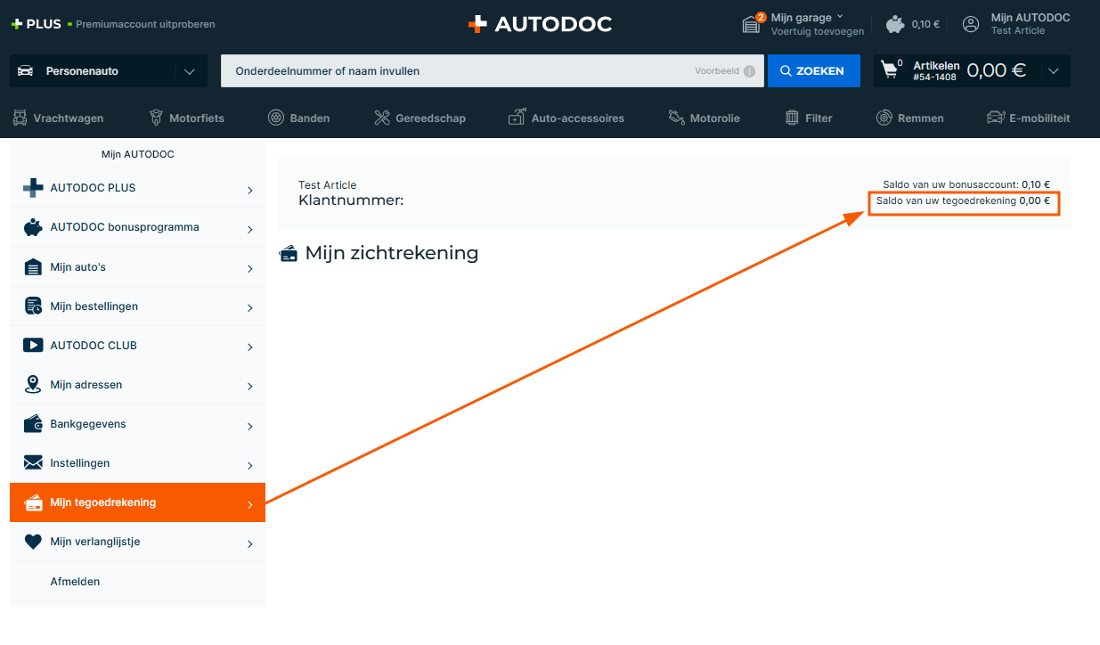Click the wallet icon for Bankgegevens
This screenshot has width=1100, height=645.
tap(33, 424)
